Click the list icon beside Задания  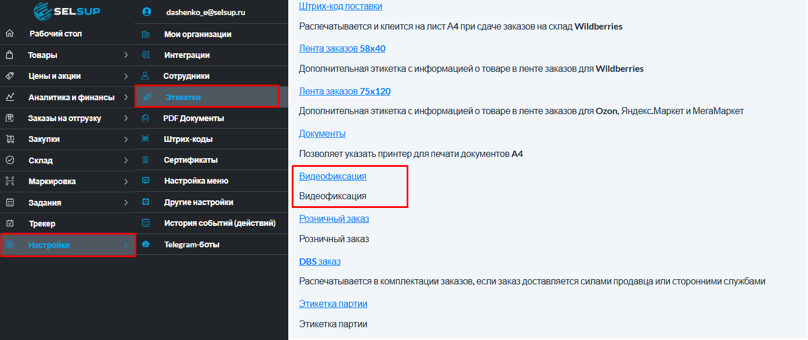9,203
